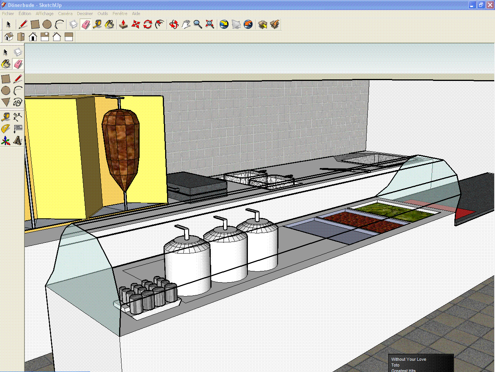Switch to Front view house icon
Image resolution: width=495 pixels, height=372 pixels.
pos(33,37)
